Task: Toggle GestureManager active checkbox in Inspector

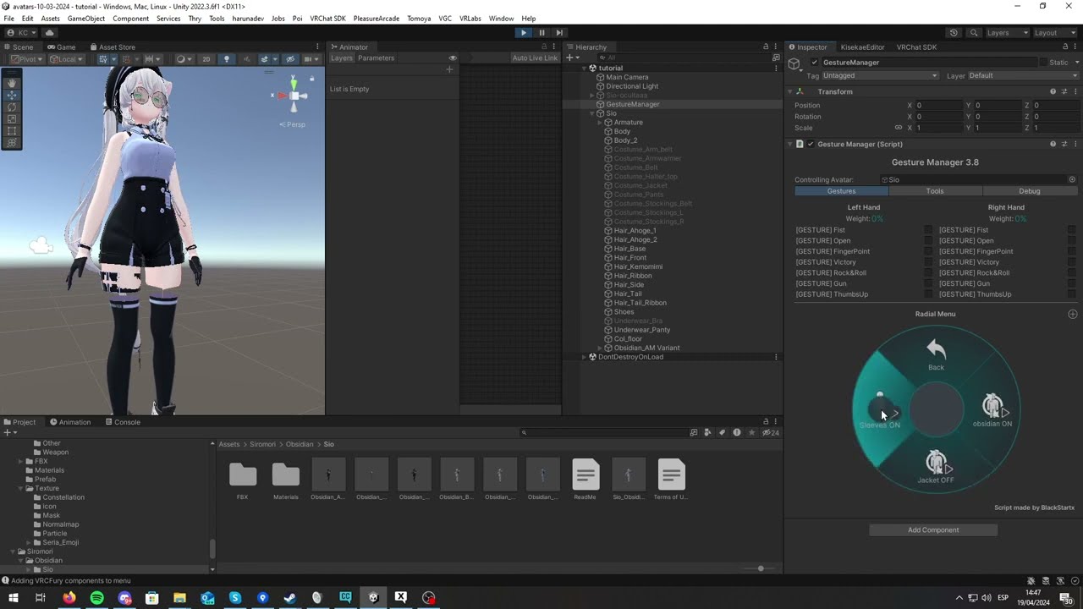Action: coord(815,63)
